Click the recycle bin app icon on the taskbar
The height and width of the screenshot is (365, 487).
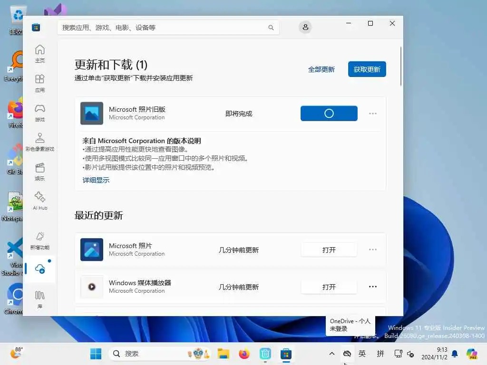(265, 354)
